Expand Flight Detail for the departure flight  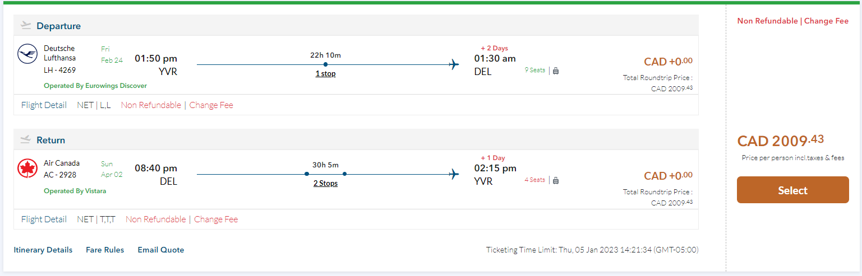(x=44, y=105)
